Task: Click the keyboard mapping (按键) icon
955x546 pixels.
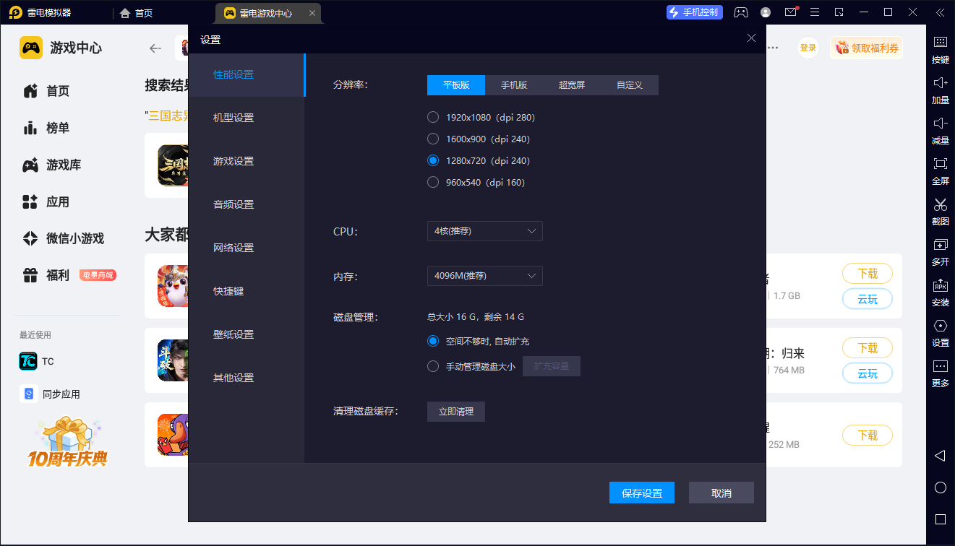Action: [x=940, y=43]
